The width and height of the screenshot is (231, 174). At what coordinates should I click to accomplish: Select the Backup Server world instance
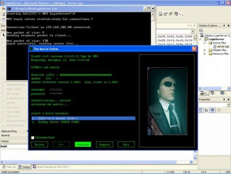[x=83, y=122]
